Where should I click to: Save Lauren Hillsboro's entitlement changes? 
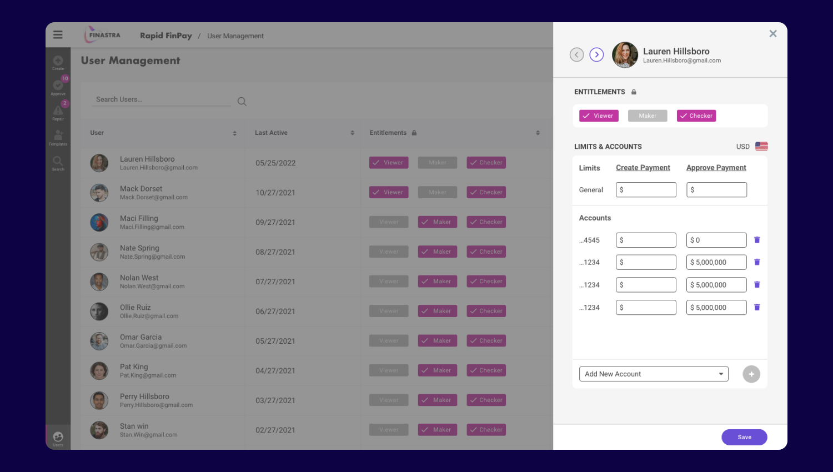pos(744,437)
